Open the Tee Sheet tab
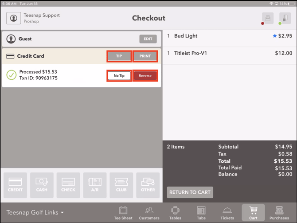The width and height of the screenshot is (297, 223). point(123,213)
